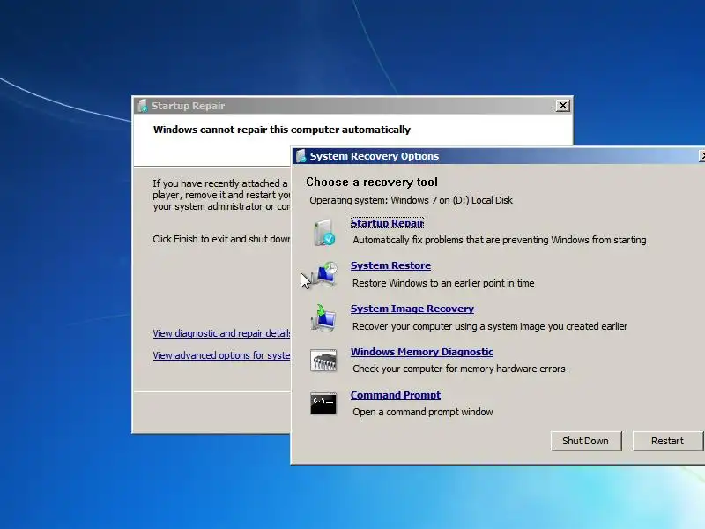Click the Restart button
The image size is (705, 529).
click(667, 441)
